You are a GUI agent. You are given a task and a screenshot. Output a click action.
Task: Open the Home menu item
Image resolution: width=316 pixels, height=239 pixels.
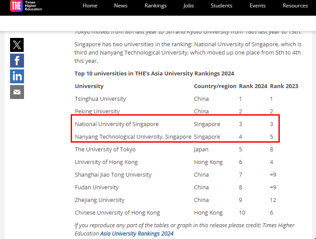click(x=90, y=6)
